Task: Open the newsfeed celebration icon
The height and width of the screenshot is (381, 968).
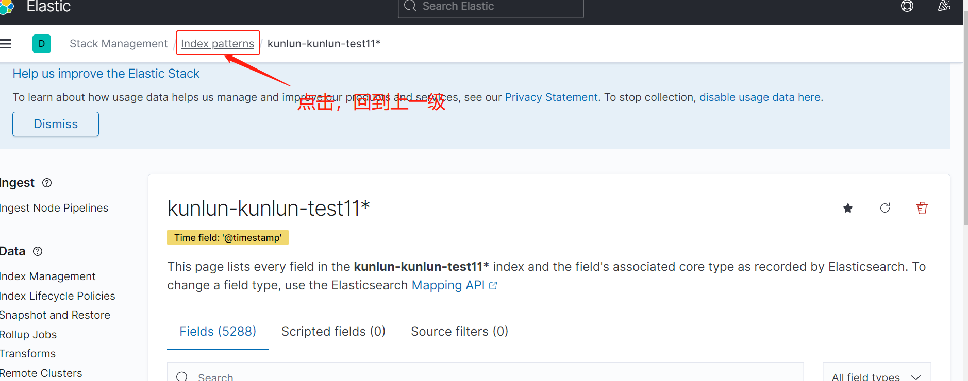Action: coord(944,6)
